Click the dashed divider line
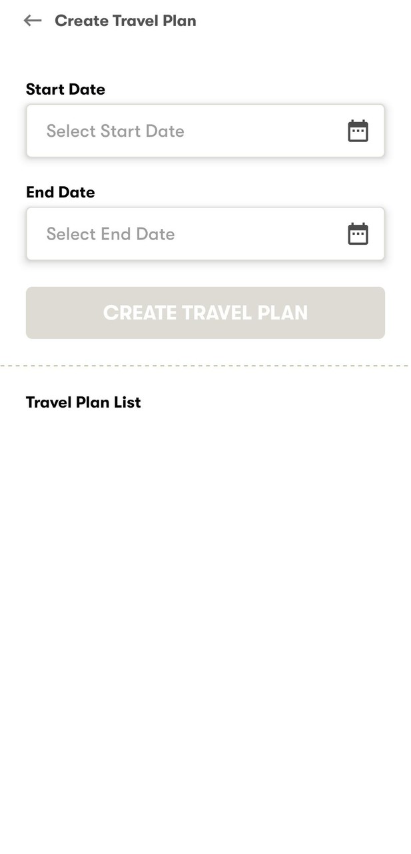This screenshot has width=411, height=854. (205, 366)
